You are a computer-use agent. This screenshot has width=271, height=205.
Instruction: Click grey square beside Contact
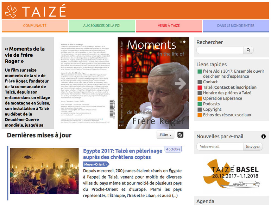tap(200, 82)
